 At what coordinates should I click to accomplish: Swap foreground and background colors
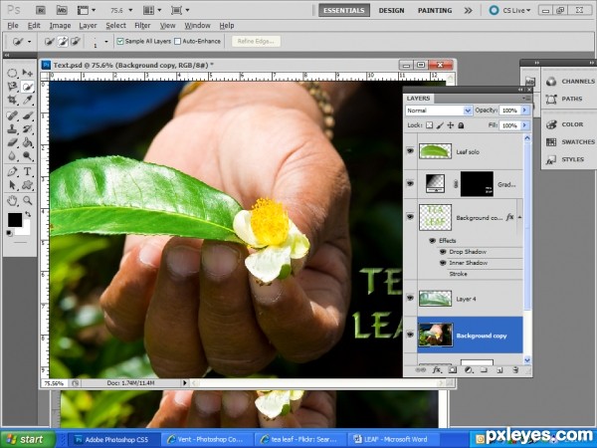pos(28,214)
